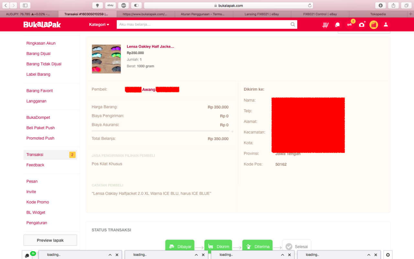Close the rightmost loading chat window
This screenshot has width=414, height=259.
pos(376,255)
